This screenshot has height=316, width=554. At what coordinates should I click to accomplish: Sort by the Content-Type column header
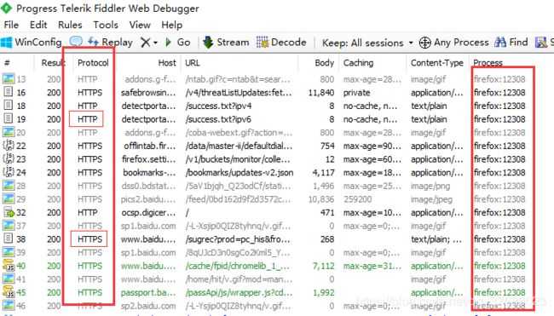tap(436, 63)
